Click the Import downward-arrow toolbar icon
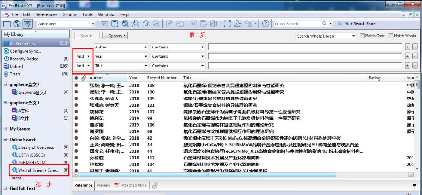Screen dimensions: 422x195 pos(136,24)
